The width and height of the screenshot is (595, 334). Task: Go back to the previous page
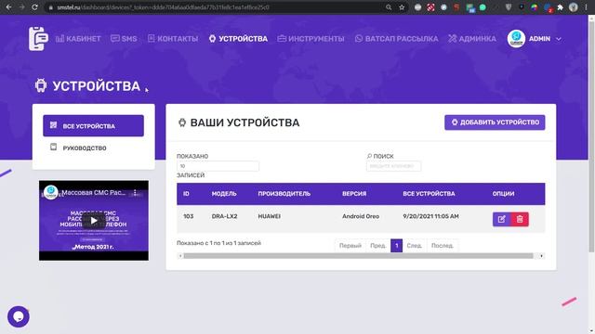click(x=8, y=7)
